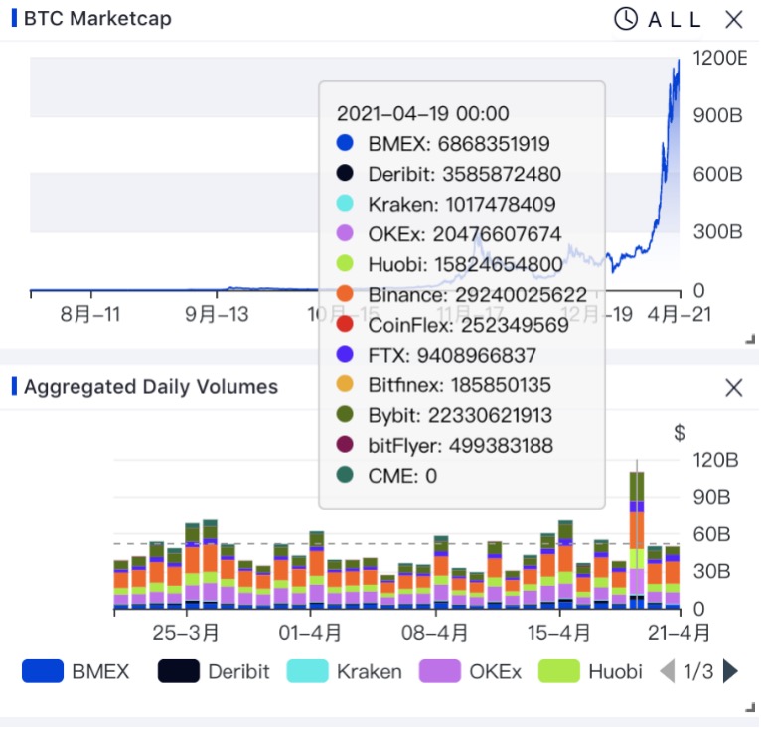Click the tooltip row FTX: 9408966837
Image resolution: width=761 pixels, height=729 pixels.
pyautogui.click(x=436, y=355)
